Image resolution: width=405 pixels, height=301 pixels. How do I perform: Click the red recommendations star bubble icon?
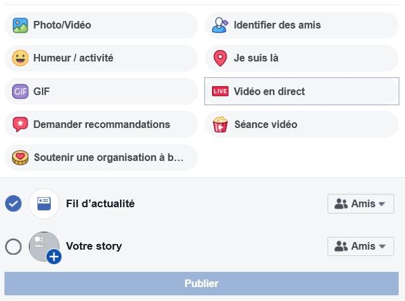tap(20, 125)
